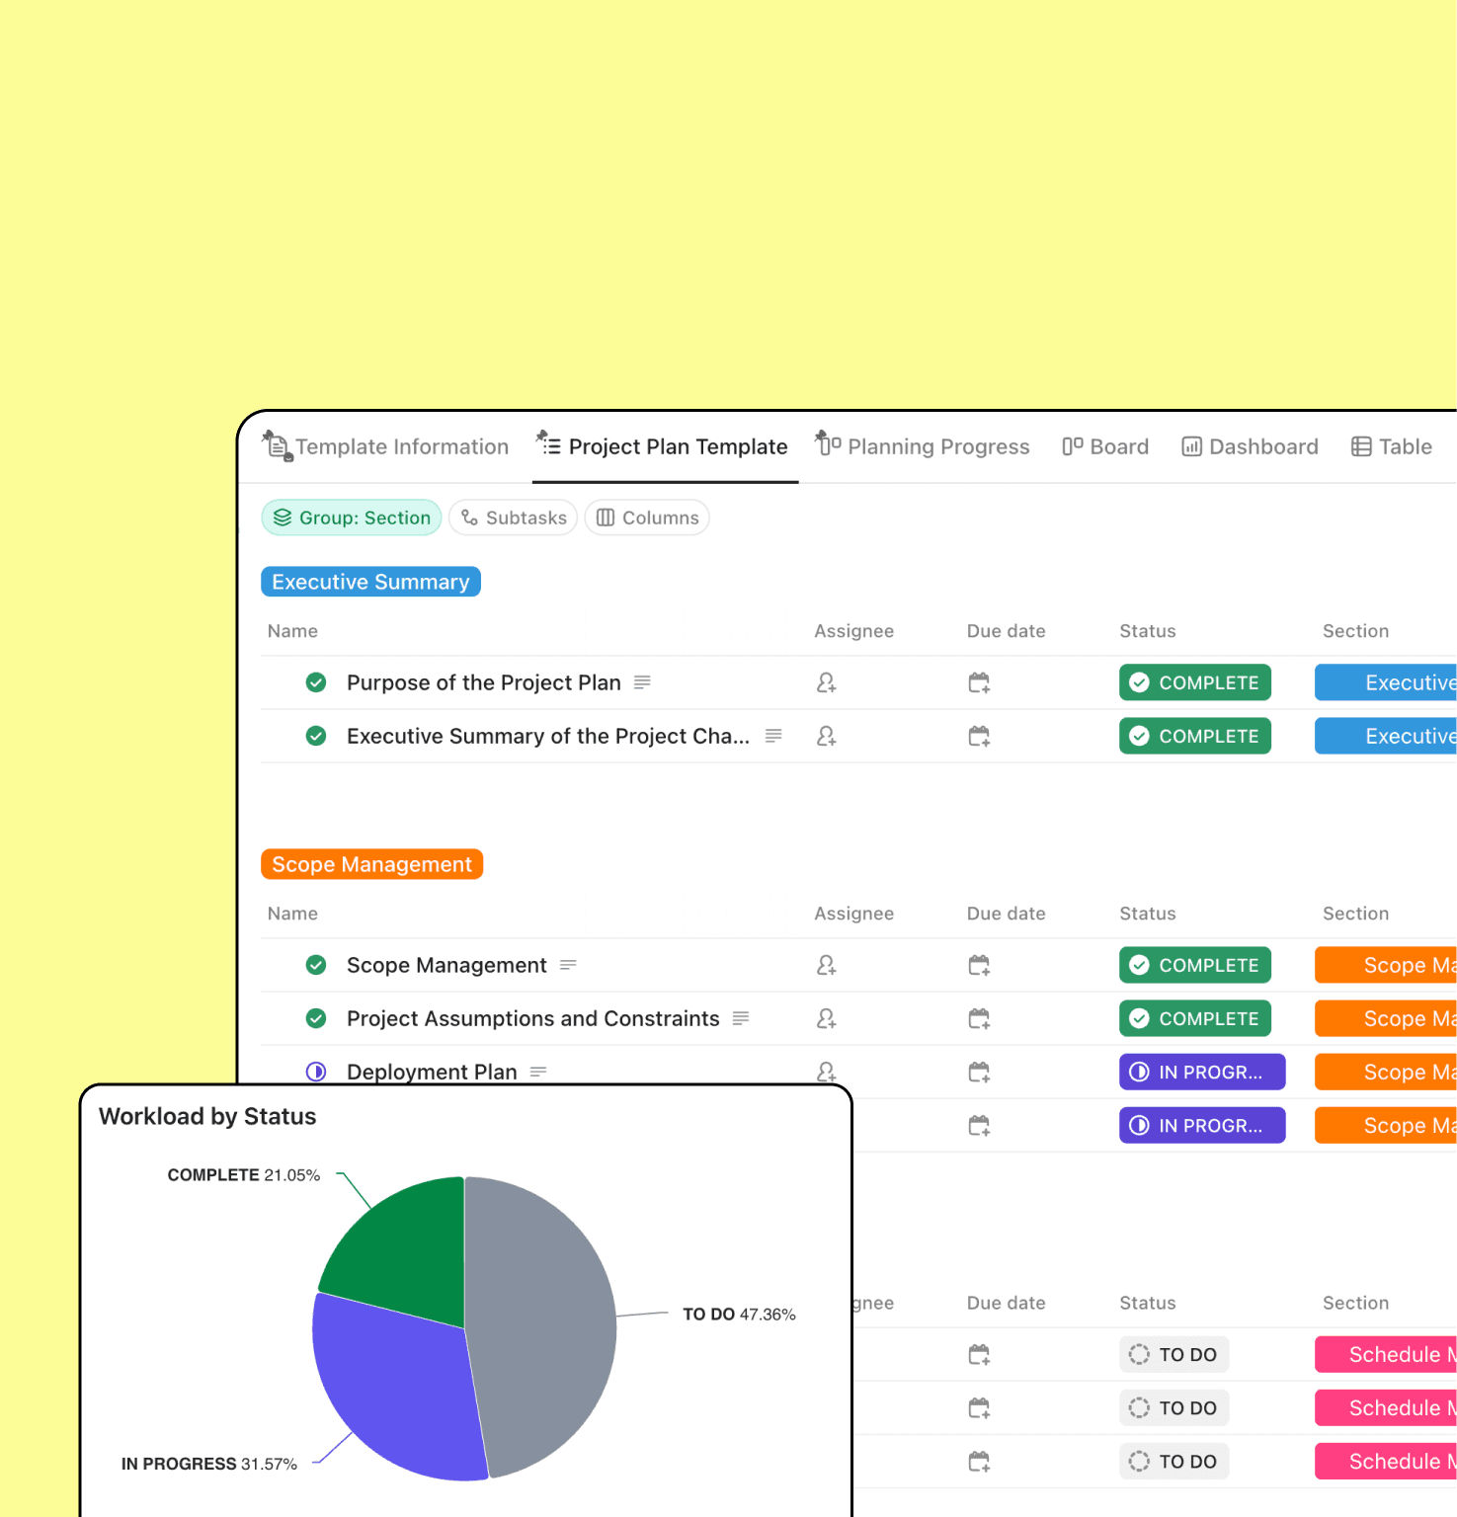Open the last TO DO status badge
1457x1517 pixels.
(1174, 1462)
